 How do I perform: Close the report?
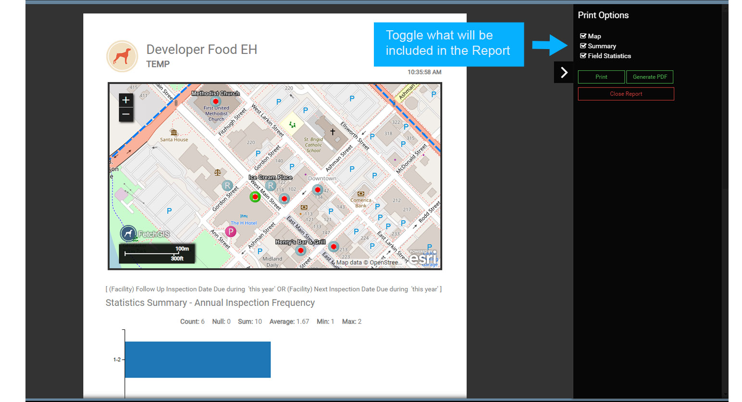tap(626, 94)
